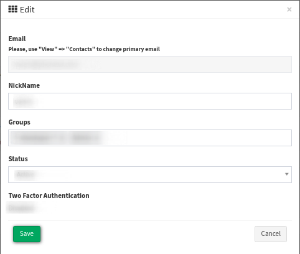Click the Status dropdown arrow
The height and width of the screenshot is (254, 300).
(287, 174)
